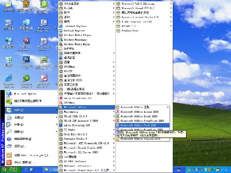The image size is (231, 173).
Task: Select the 我的电脑 desktop icon
Action: (x=9, y=24)
